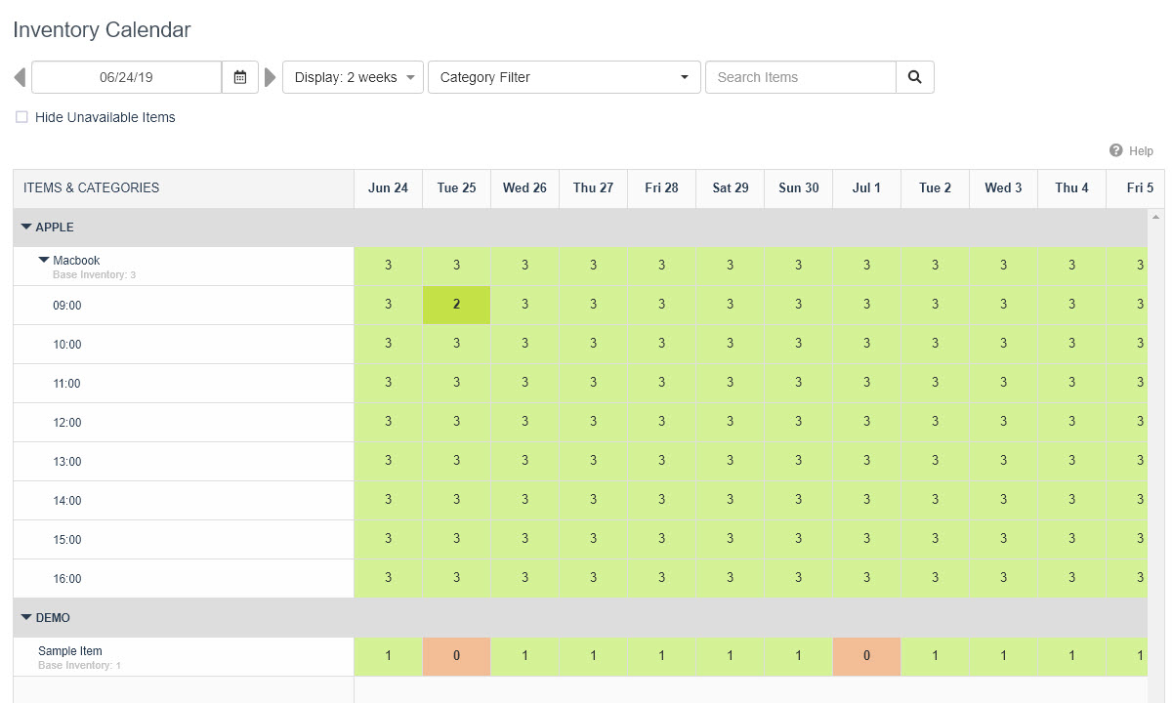Click the 12:00 Fri 28 availability cell
1173x703 pixels.
click(x=661, y=422)
